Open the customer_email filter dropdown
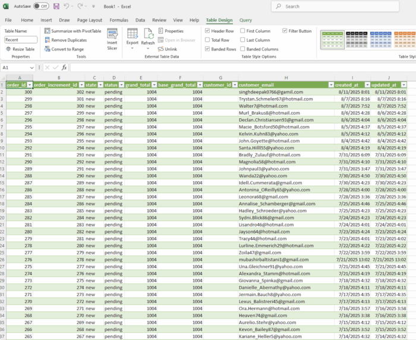 tap(331, 85)
